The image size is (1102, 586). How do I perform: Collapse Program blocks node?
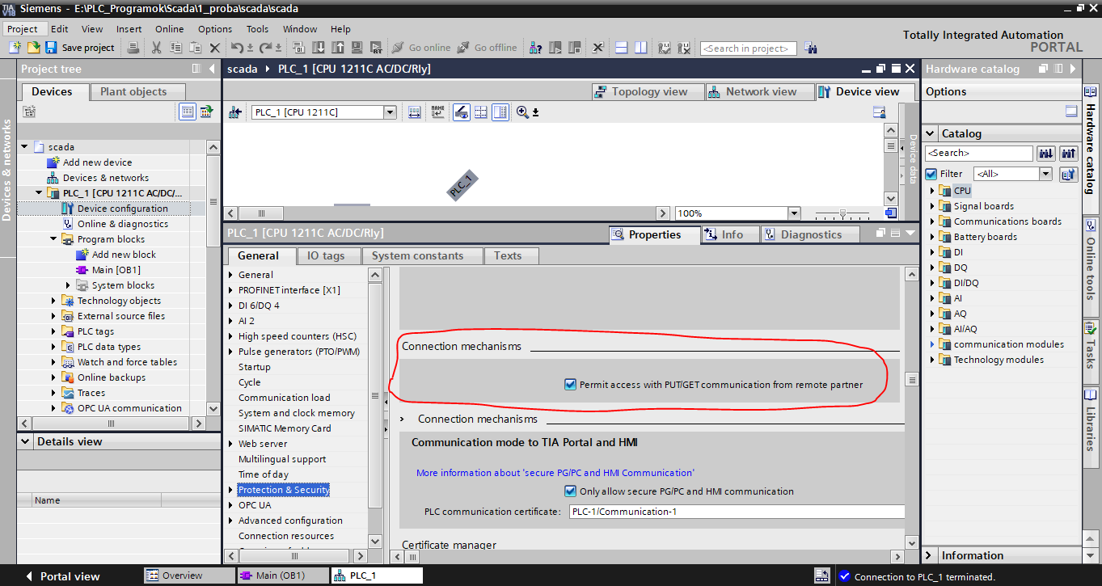(x=53, y=239)
